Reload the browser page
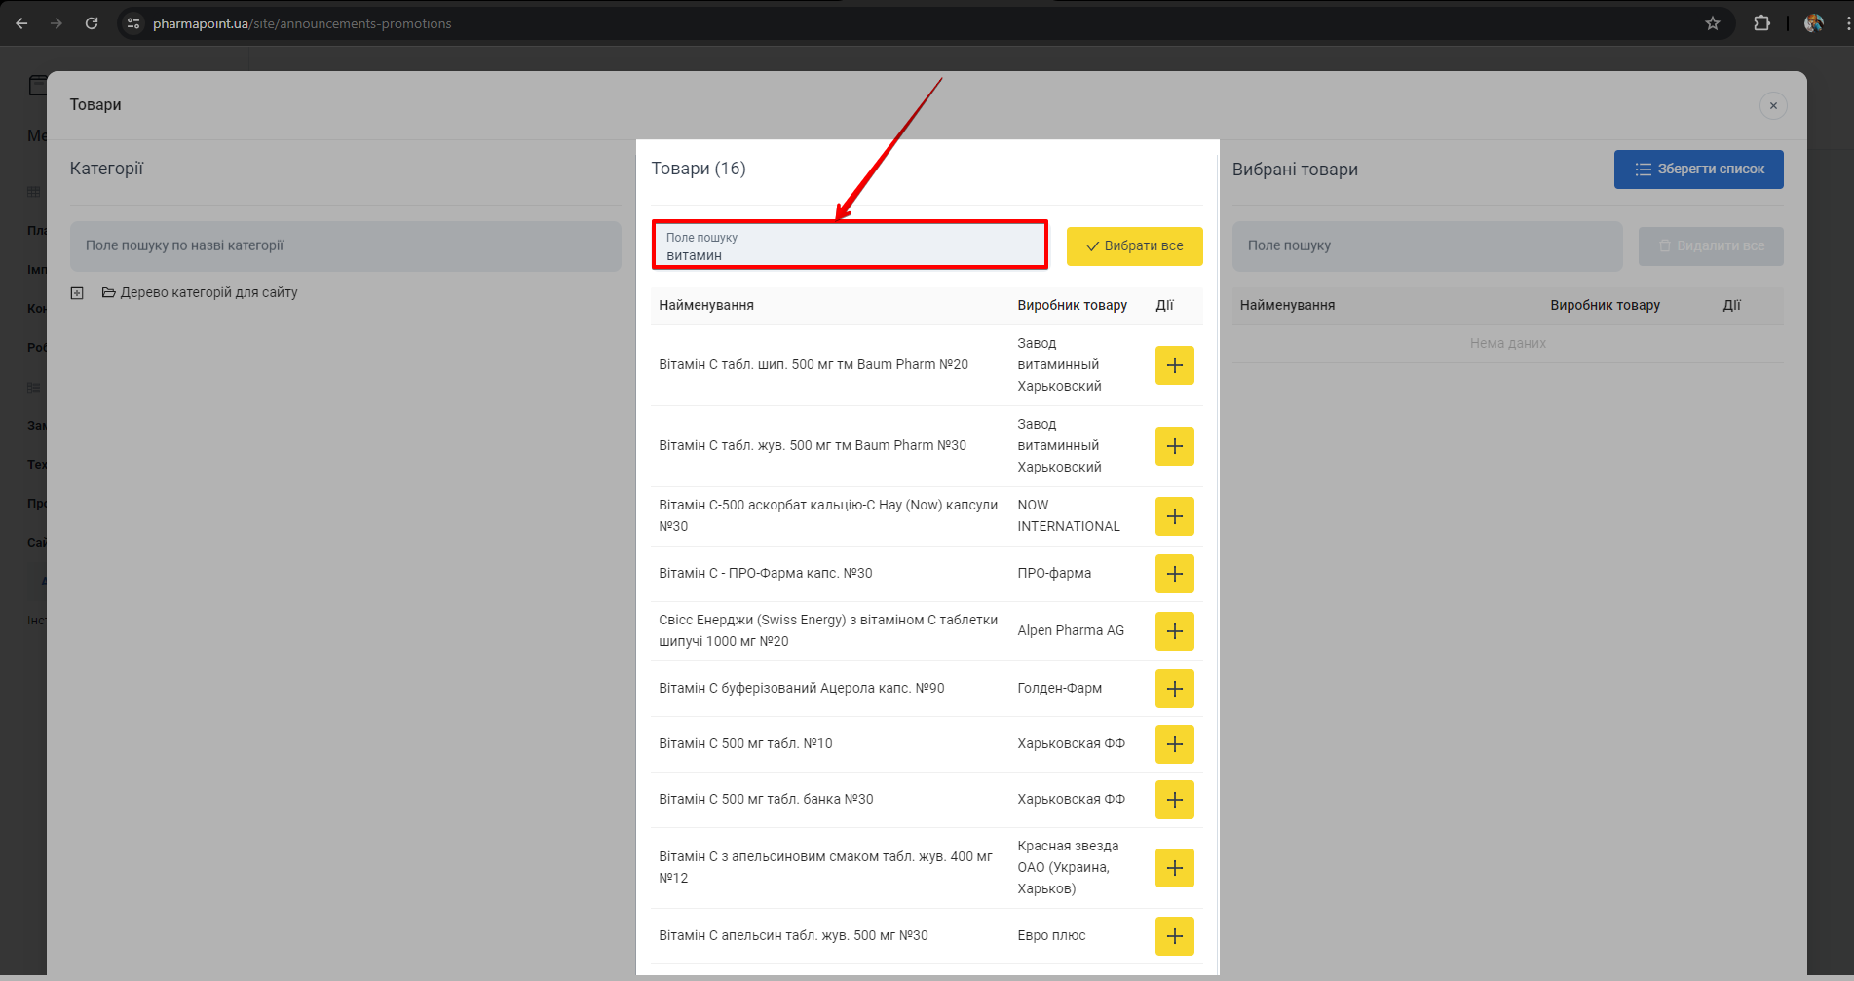1854x981 pixels. point(92,23)
